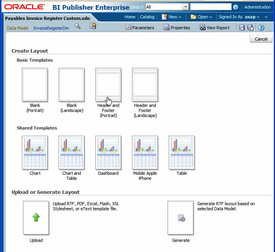275x252 pixels.
Task: Pick the Mobile Apple iPhone template
Action: [145, 153]
